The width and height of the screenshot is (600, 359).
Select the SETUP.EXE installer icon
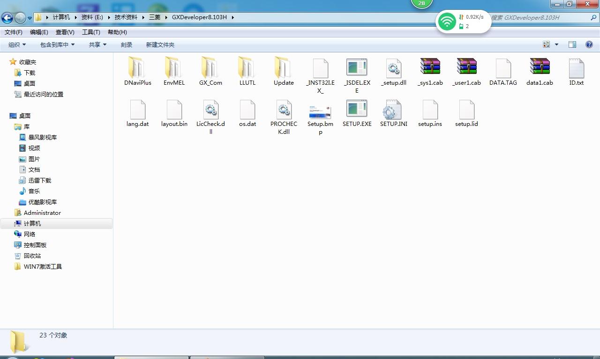357,109
